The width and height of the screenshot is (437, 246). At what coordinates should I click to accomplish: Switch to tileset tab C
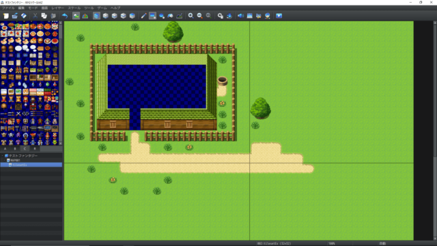[25, 149]
